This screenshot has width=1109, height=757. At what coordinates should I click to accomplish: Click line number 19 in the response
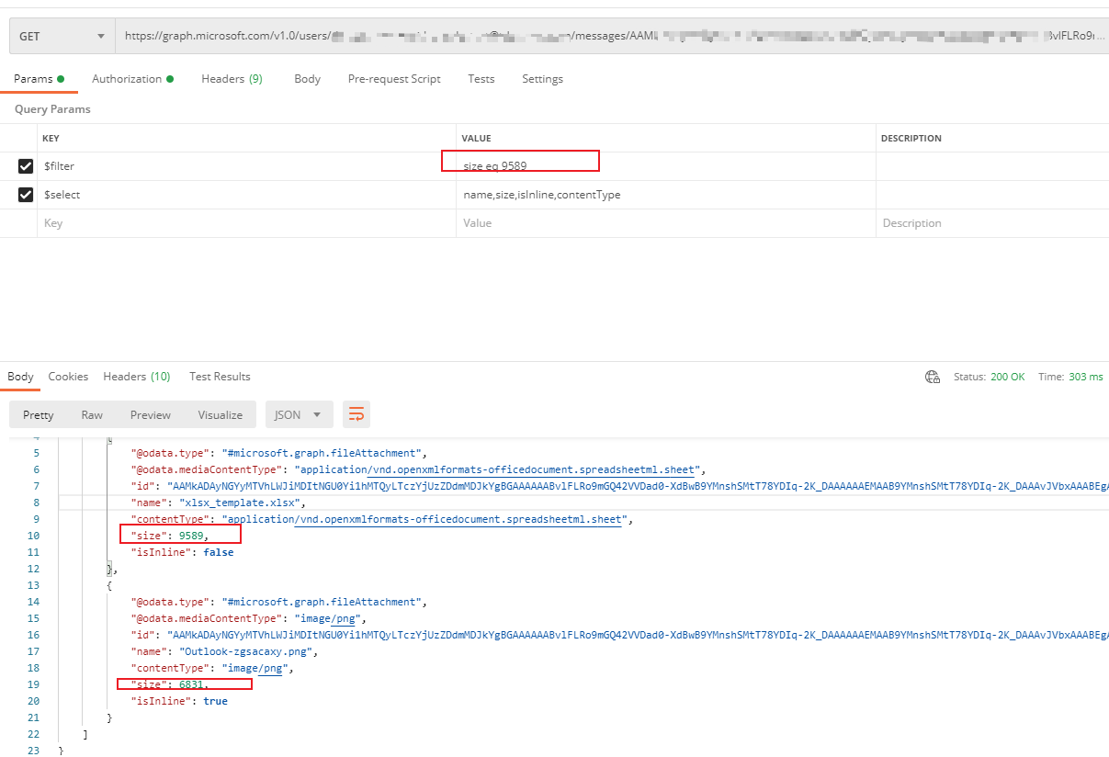32,684
